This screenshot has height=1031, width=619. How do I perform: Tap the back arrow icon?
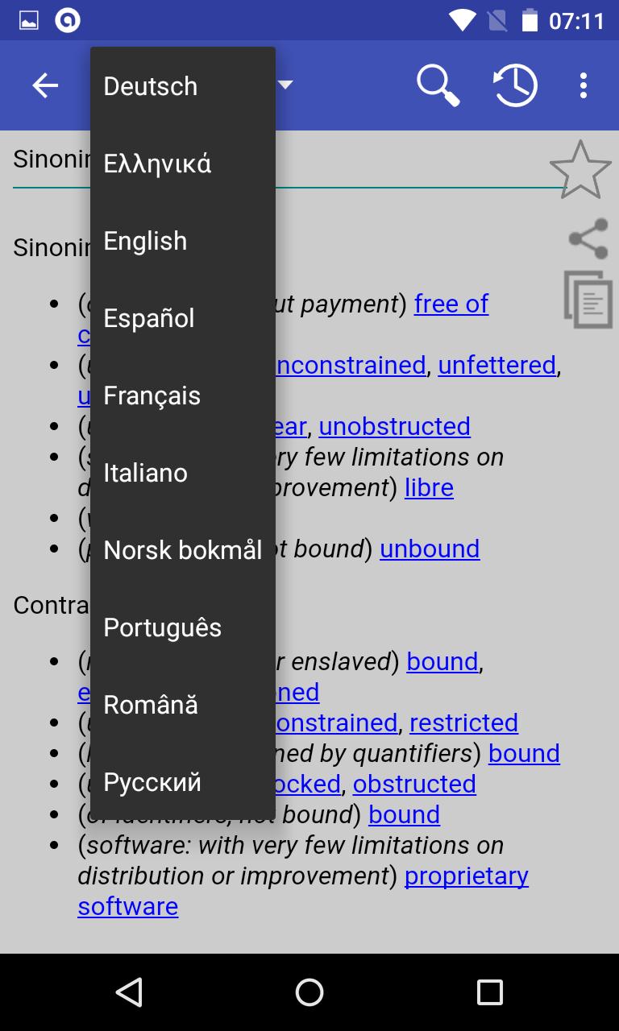[45, 85]
